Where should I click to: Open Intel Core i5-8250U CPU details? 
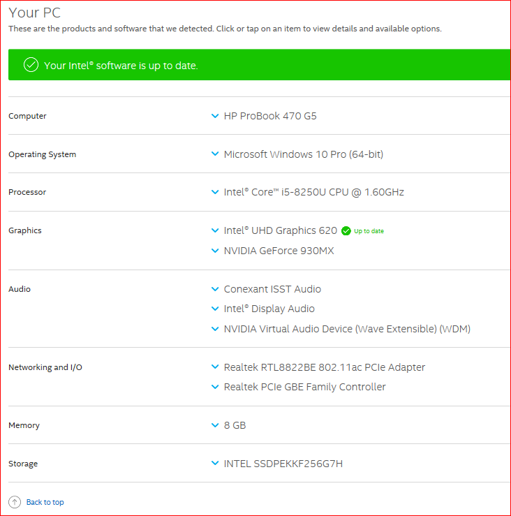(314, 192)
